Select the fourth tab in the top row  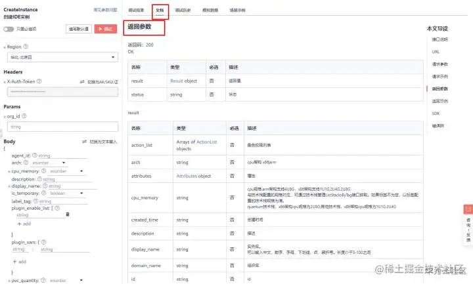pos(210,10)
